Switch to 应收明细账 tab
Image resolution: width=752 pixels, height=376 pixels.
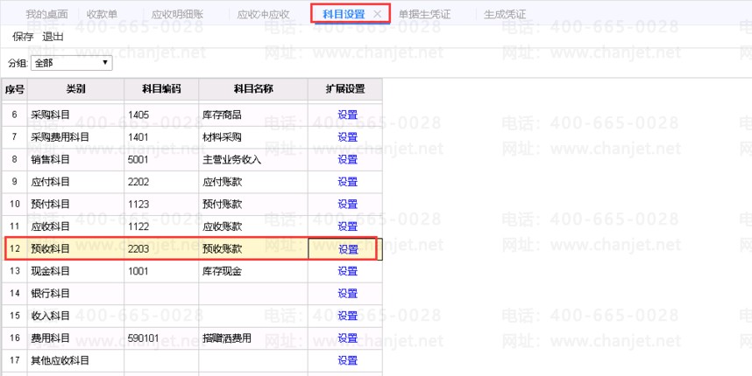[x=177, y=14]
